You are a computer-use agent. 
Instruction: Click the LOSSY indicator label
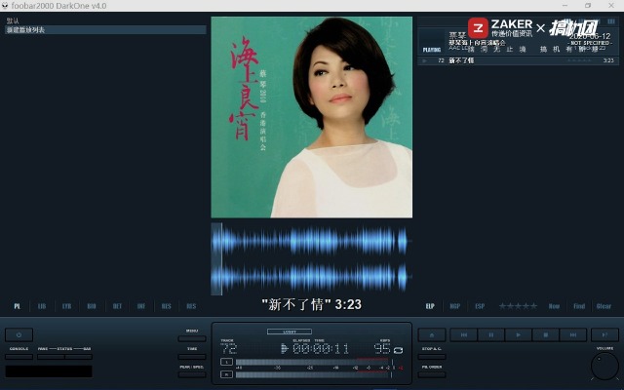tap(290, 331)
